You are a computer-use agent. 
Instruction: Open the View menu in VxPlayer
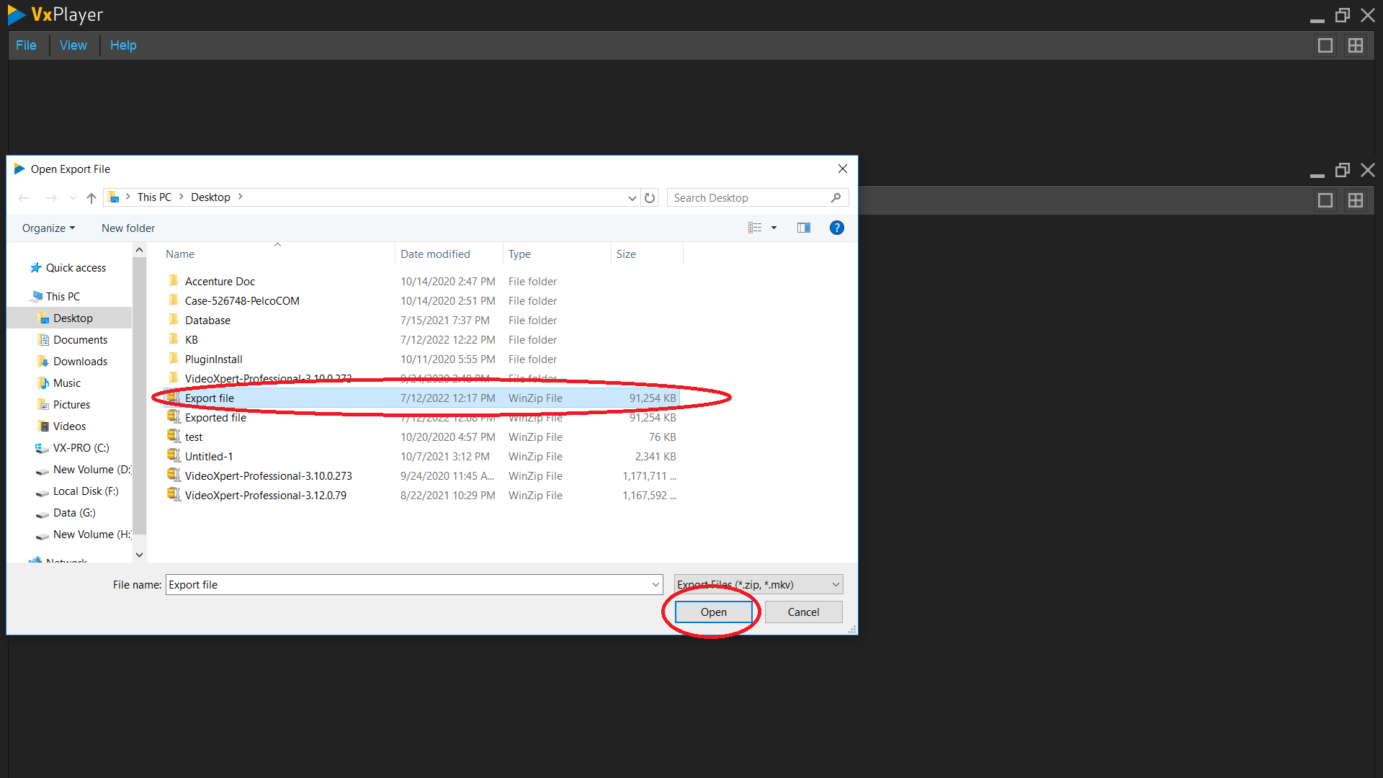click(73, 45)
